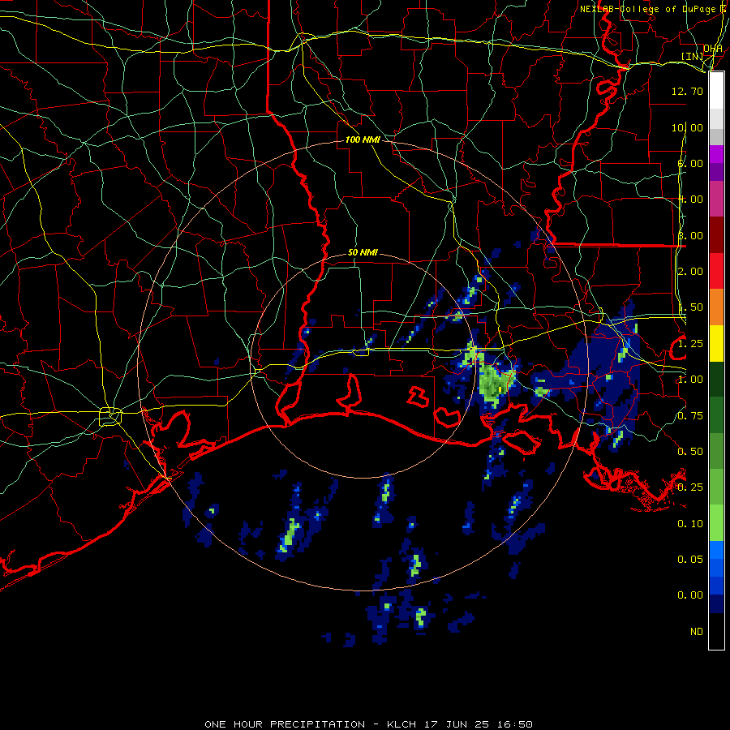This screenshot has height=730, width=730.
Task: Pick the white swatch atop the color scale
Action: [716, 90]
